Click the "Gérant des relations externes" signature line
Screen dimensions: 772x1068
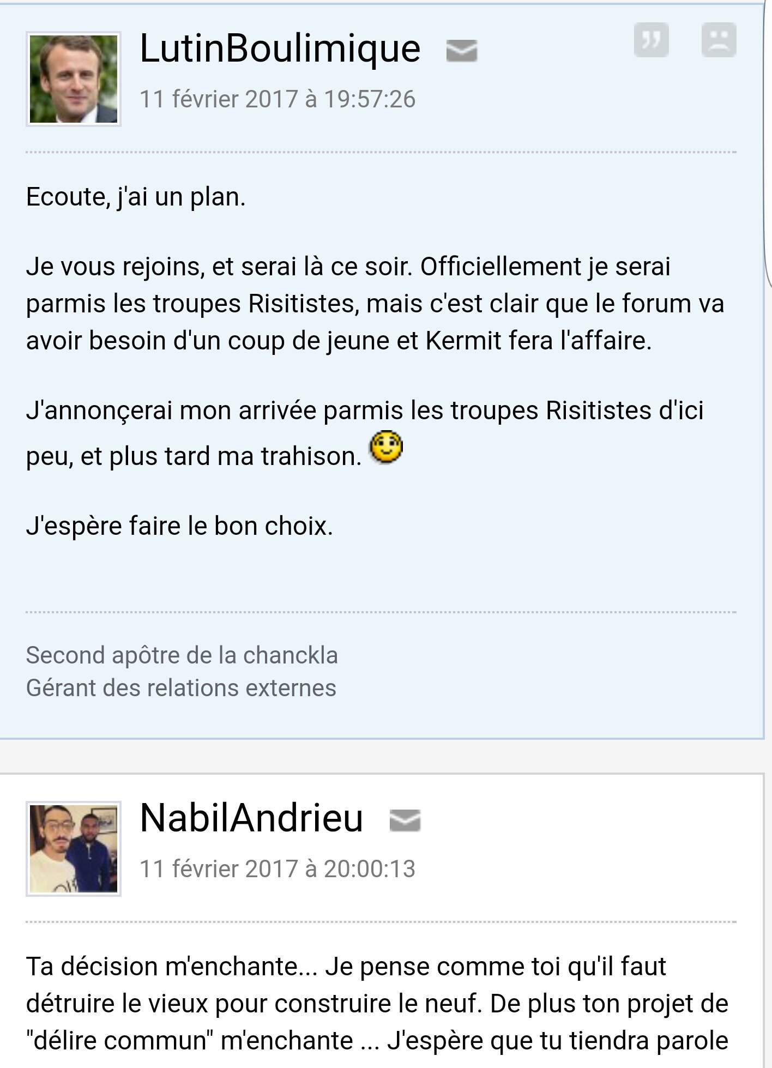[181, 688]
